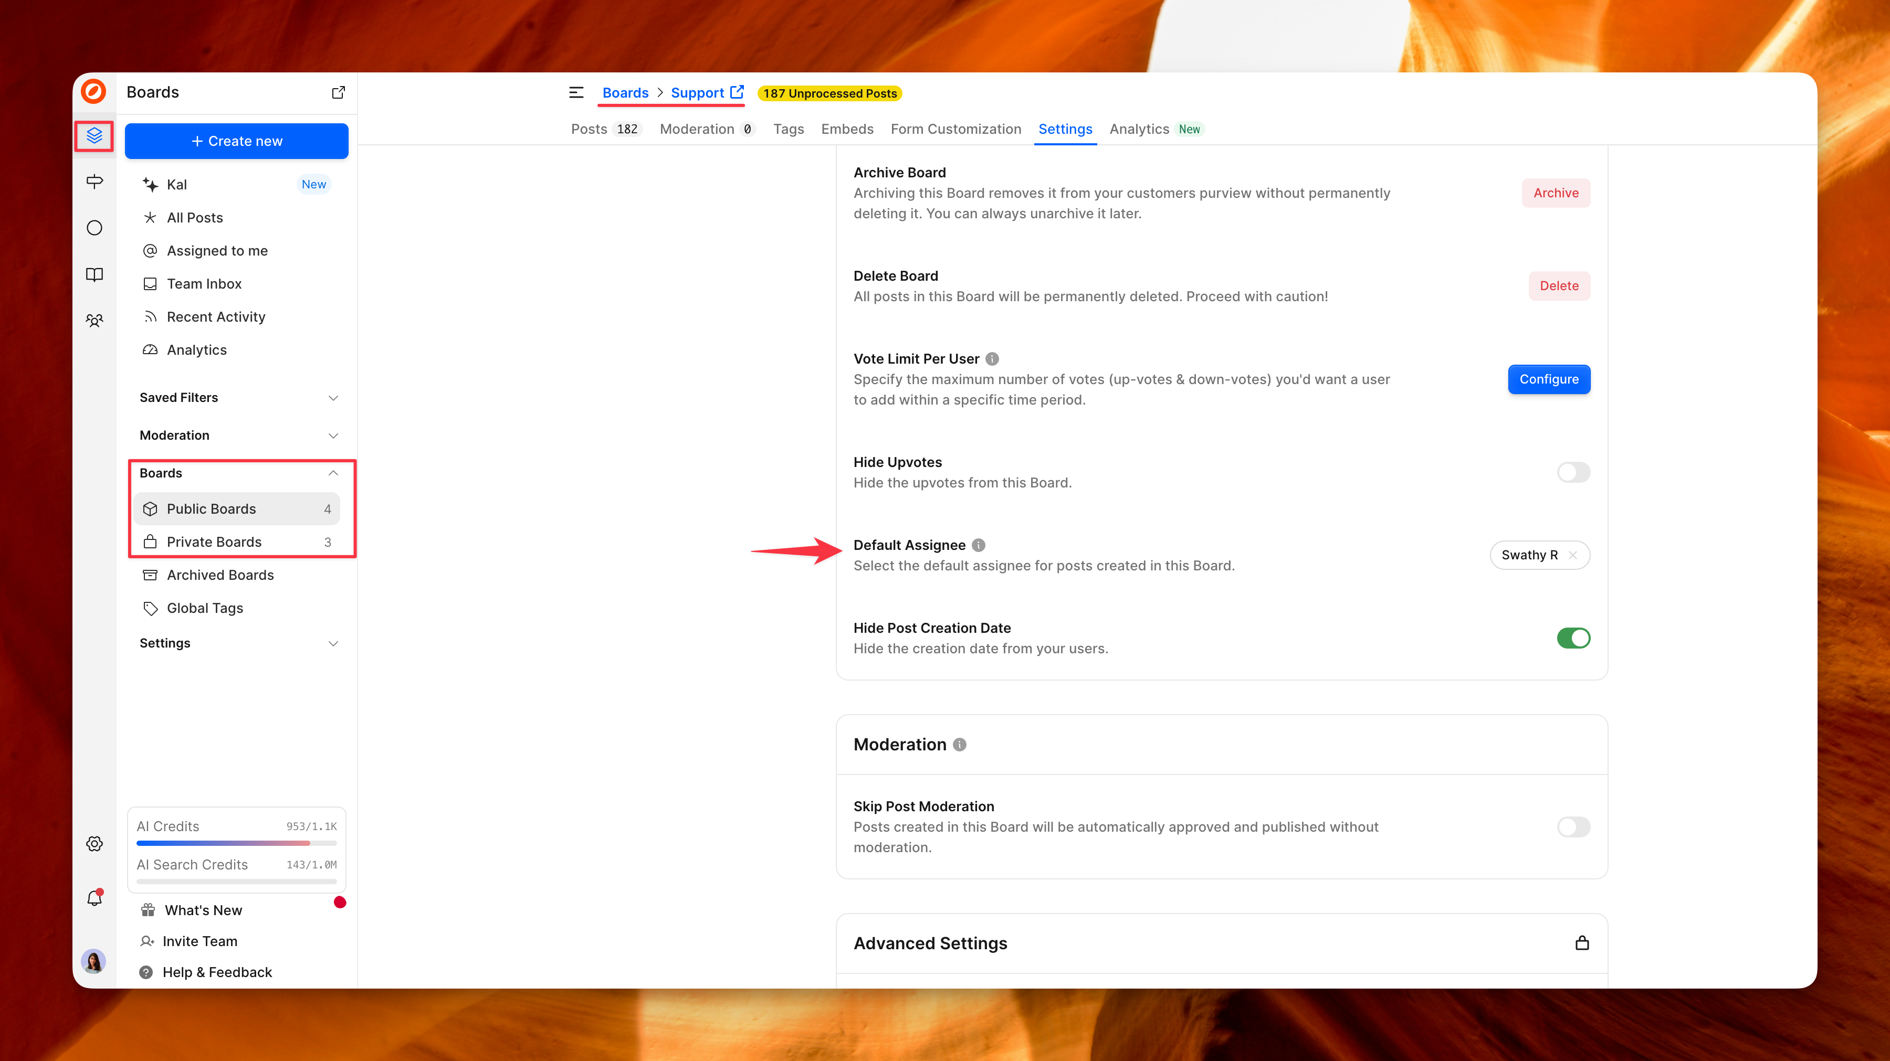1890x1061 pixels.
Task: Click Create new button
Action: coord(236,141)
